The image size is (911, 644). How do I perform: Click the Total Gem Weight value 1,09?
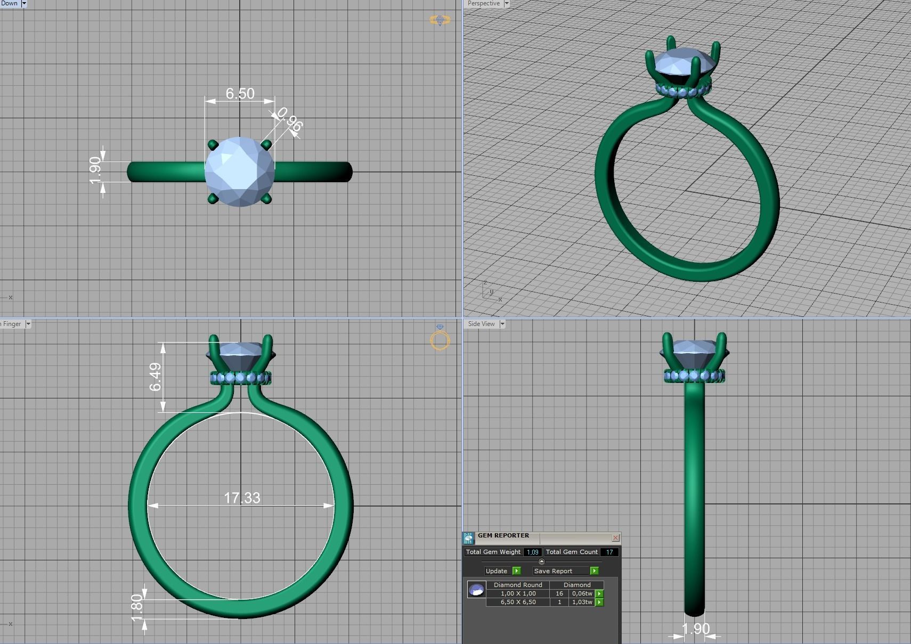tap(532, 552)
